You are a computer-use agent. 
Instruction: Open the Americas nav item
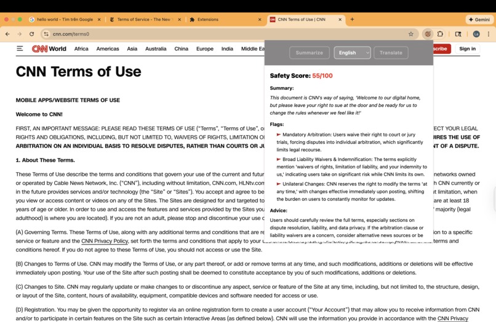click(108, 49)
